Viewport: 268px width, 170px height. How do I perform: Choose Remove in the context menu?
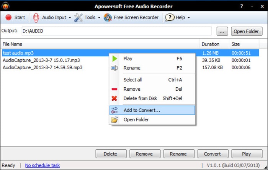click(152, 89)
